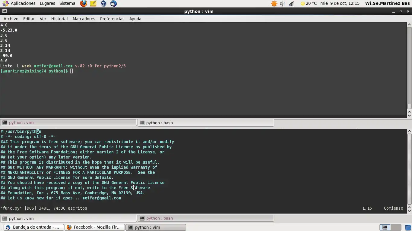The height and width of the screenshot is (231, 412).
Task: Open the Ver menu
Action: (x=43, y=19)
